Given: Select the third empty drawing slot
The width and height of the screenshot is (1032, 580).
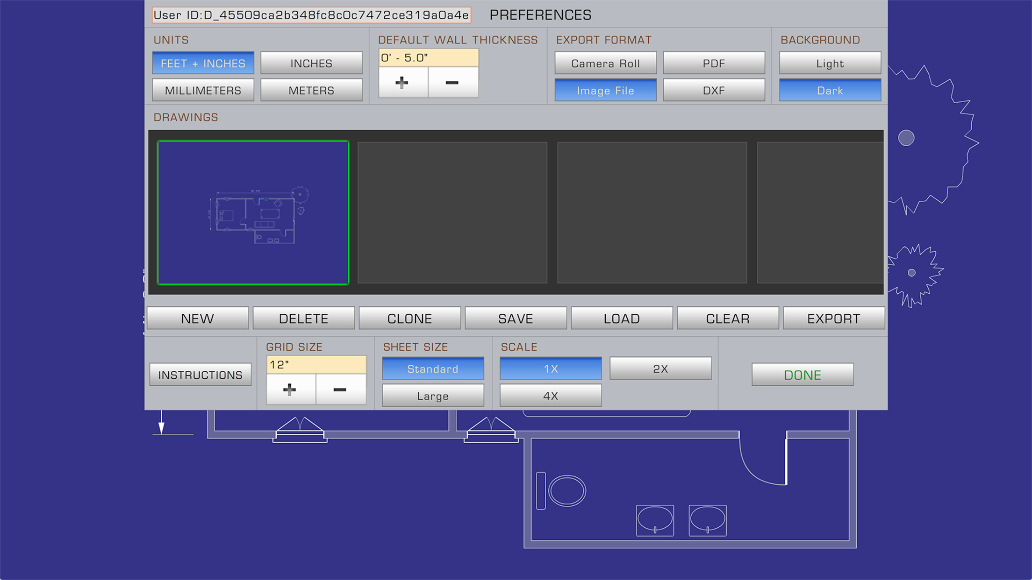Looking at the screenshot, I should (x=652, y=212).
